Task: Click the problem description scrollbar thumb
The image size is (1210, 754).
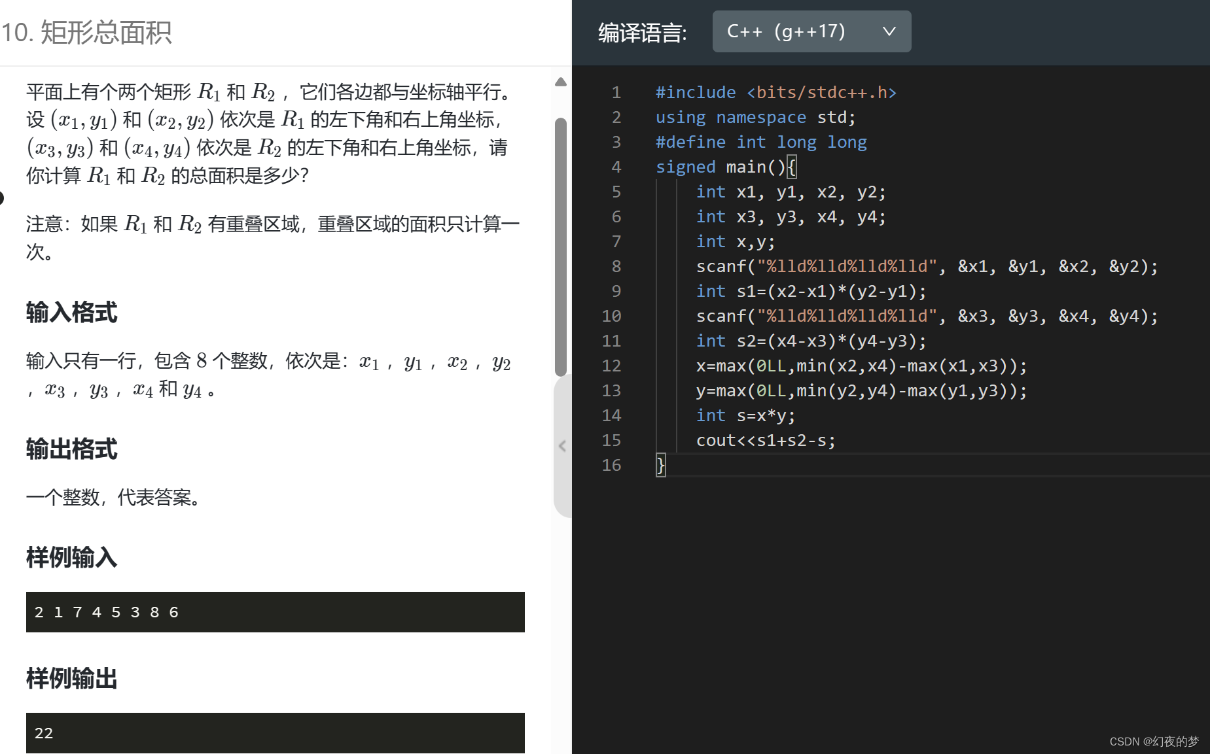Action: pos(561,247)
